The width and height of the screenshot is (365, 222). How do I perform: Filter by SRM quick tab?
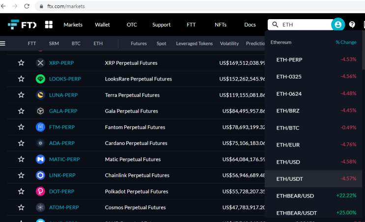pyautogui.click(x=54, y=44)
